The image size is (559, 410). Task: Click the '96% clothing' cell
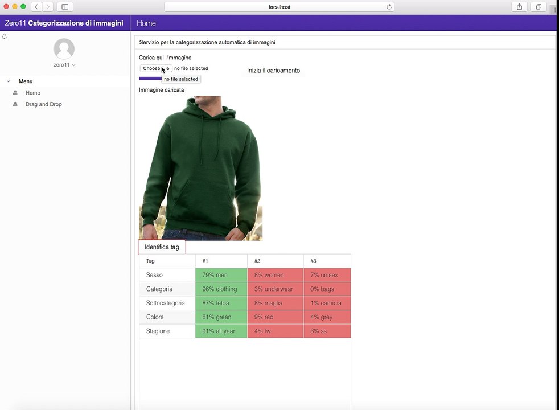click(x=221, y=289)
